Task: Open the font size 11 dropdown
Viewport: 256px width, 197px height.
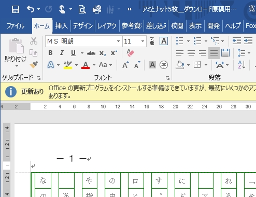Action: (x=143, y=41)
